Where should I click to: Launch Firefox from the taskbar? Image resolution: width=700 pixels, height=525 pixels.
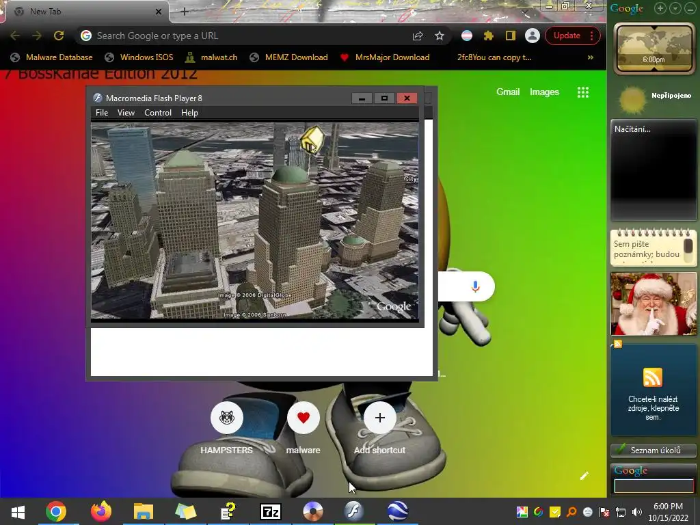click(x=101, y=511)
